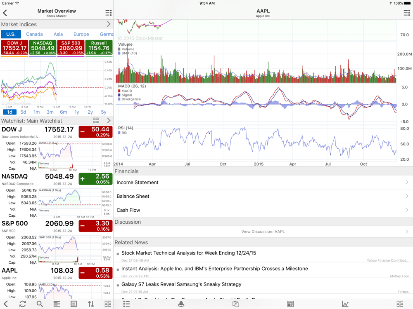Tap the text lines icon in left toolbar
The height and width of the screenshot is (309, 413).
pyautogui.click(x=57, y=304)
